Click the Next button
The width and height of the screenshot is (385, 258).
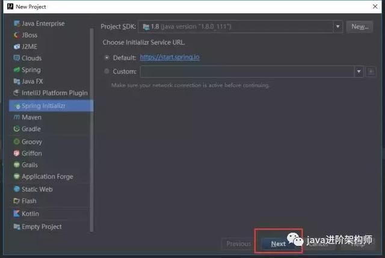pos(278,244)
